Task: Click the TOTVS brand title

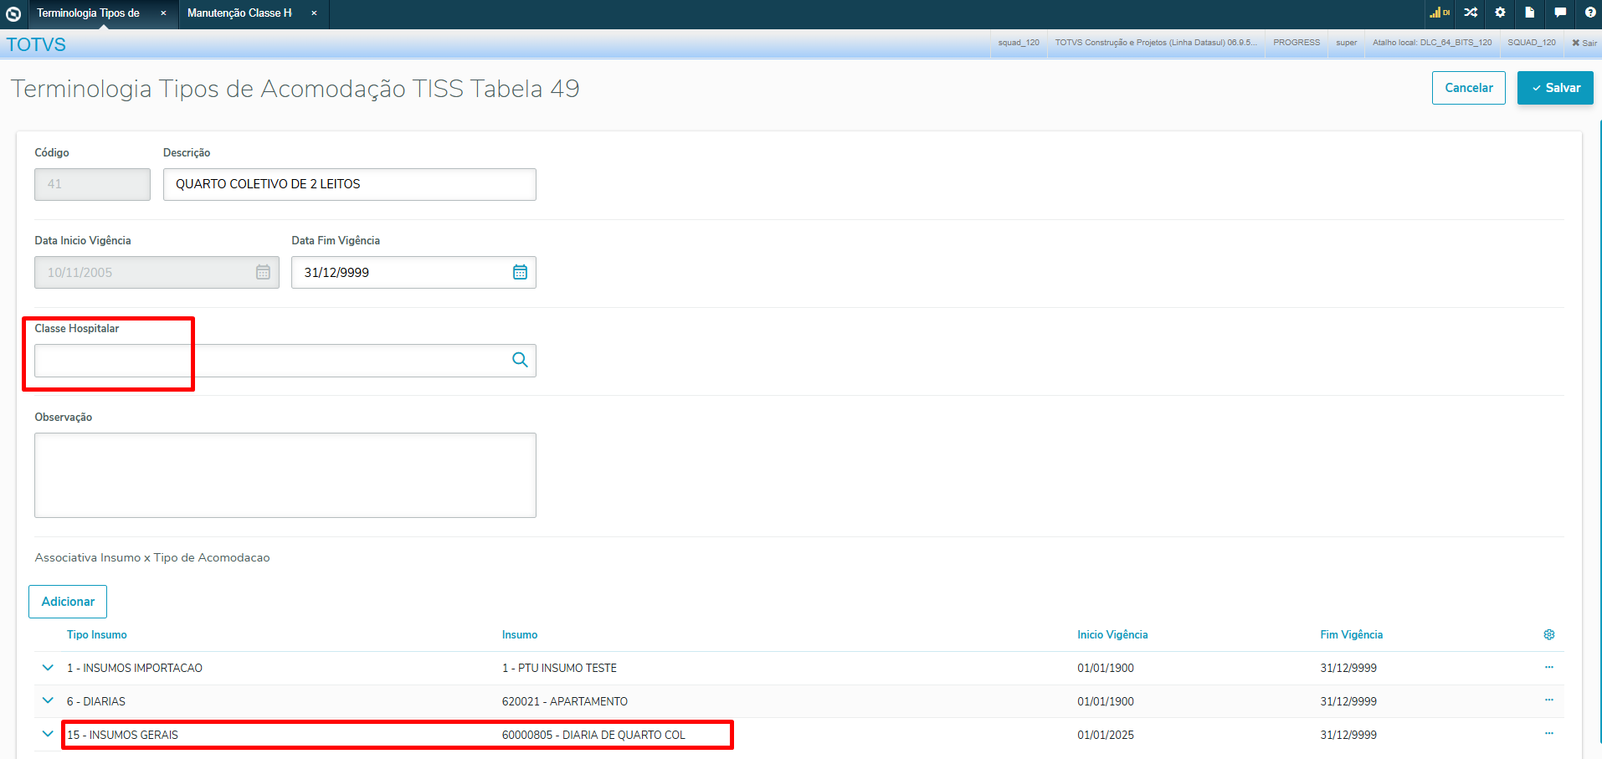Action: pyautogui.click(x=36, y=44)
